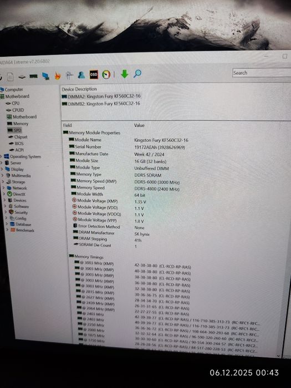Click the scrollbar down arrow
Screen dimensions: 291x388
coord(278,356)
